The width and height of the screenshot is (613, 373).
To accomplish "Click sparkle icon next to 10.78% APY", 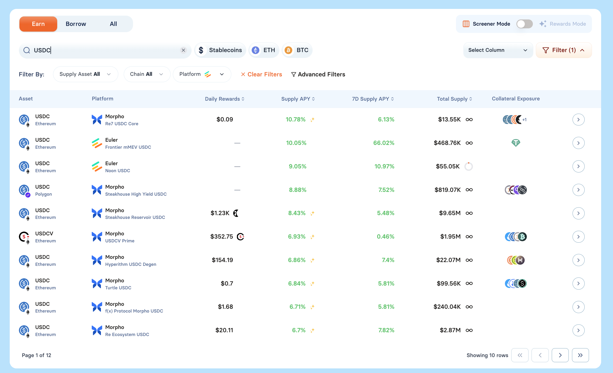I will [312, 120].
